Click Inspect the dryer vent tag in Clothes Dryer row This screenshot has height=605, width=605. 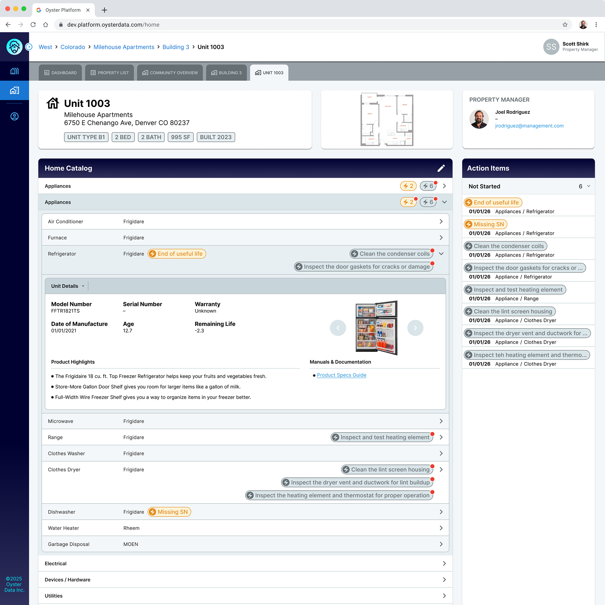pyautogui.click(x=357, y=482)
